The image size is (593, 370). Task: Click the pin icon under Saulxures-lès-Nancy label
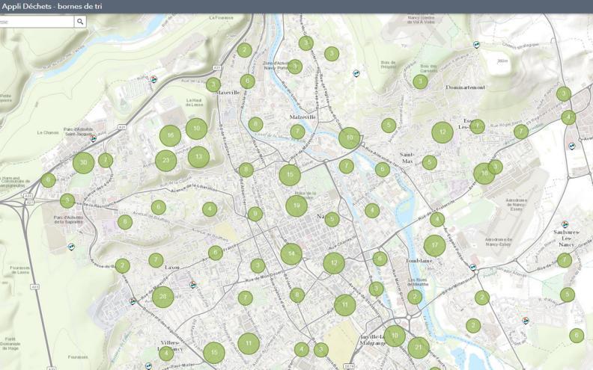565,224
